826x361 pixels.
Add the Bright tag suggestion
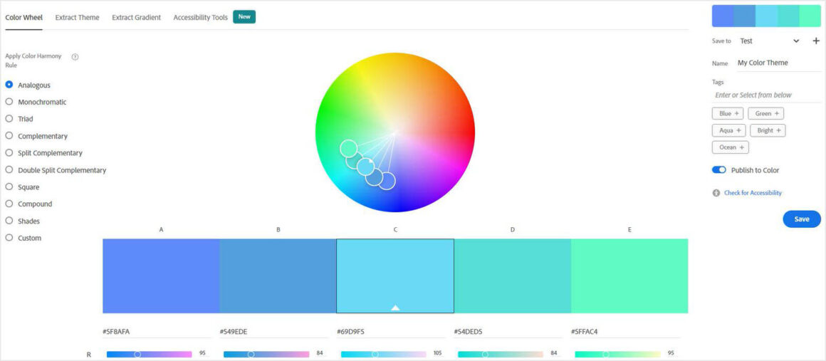[768, 130]
